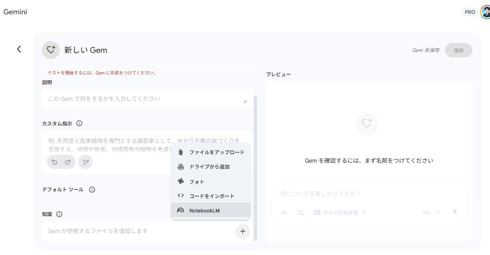The height and width of the screenshot is (255, 490).
Task: Click the guided learning book icon
Action: click(317, 212)
